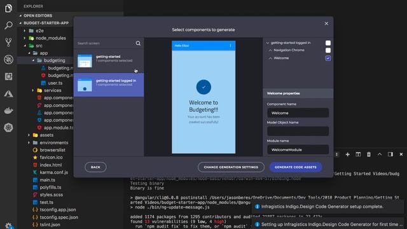Image resolution: width=407 pixels, height=229 pixels.
Task: Open the Extensions view in activity bar
Action: pyautogui.click(x=8, y=76)
